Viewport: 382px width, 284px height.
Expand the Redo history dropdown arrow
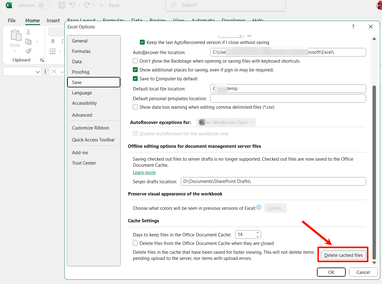[x=94, y=5]
